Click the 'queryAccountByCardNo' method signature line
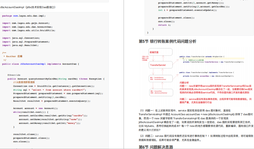Viewport: 254px width, 149px height. (x=56, y=79)
